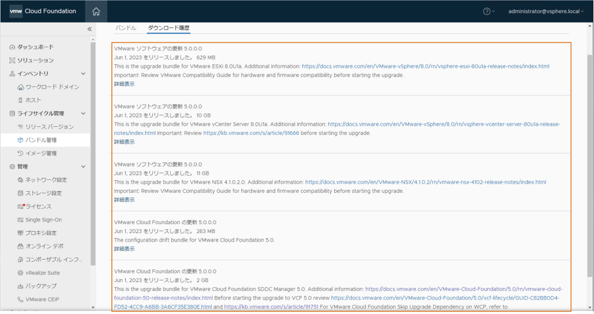Click 詳細表示 under vCenter Server bundle
The width and height of the screenshot is (594, 314).
(x=124, y=142)
